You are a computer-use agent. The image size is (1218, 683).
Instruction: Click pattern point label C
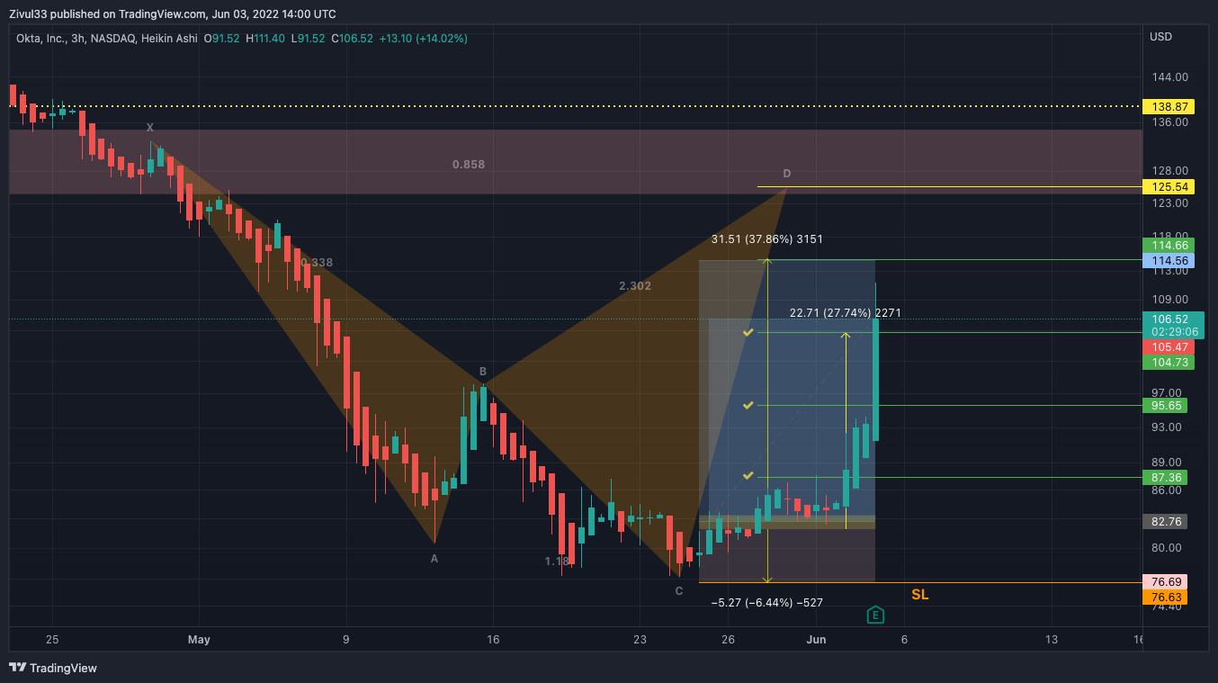(679, 591)
